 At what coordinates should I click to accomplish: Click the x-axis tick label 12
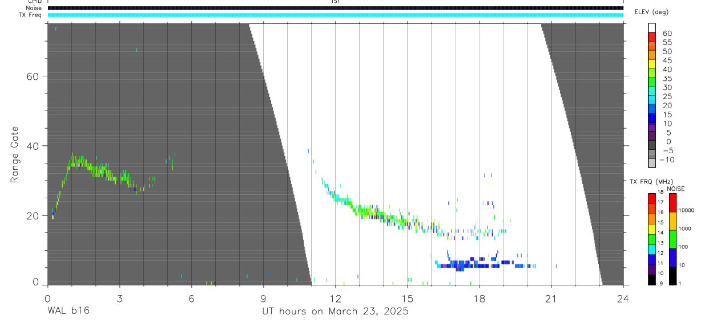(335, 298)
